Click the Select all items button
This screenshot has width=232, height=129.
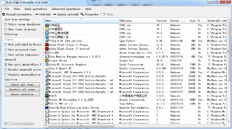coord(22,84)
